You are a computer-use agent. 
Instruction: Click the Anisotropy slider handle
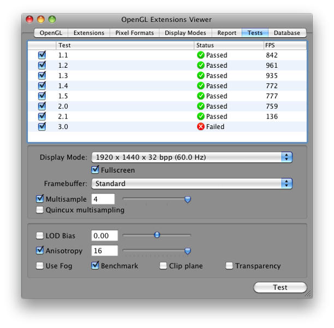tap(187, 251)
